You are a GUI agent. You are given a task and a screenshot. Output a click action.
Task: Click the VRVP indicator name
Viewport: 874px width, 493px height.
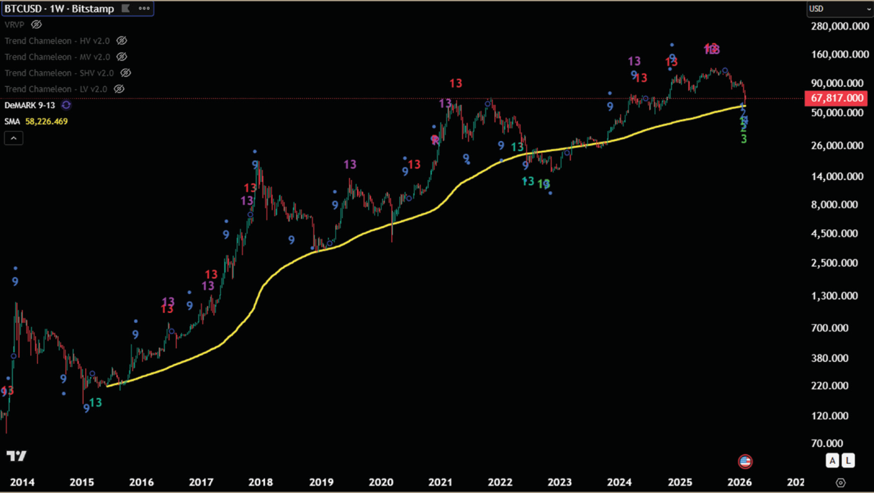pyautogui.click(x=16, y=24)
